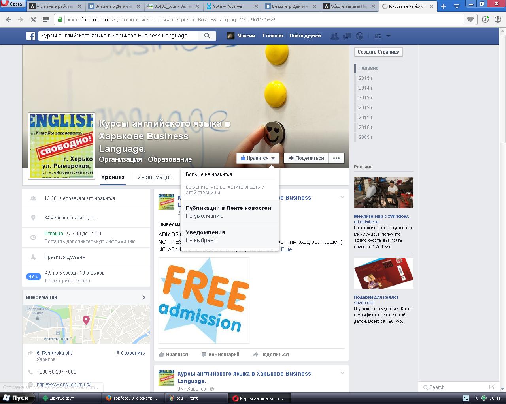
Task: Open the second post's options chevron
Action: pyautogui.click(x=342, y=373)
